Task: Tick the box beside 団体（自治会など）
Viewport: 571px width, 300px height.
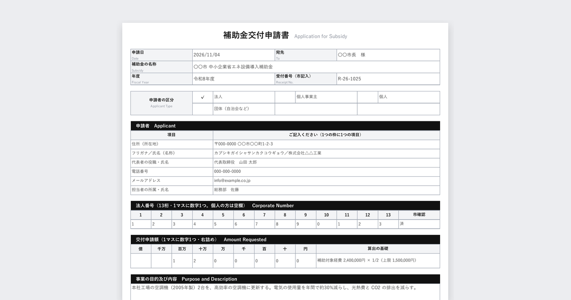Action: [203, 109]
